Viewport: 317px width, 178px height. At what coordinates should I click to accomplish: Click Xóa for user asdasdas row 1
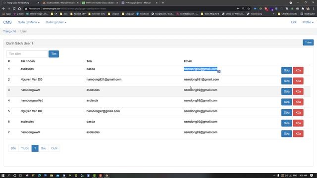(x=298, y=70)
